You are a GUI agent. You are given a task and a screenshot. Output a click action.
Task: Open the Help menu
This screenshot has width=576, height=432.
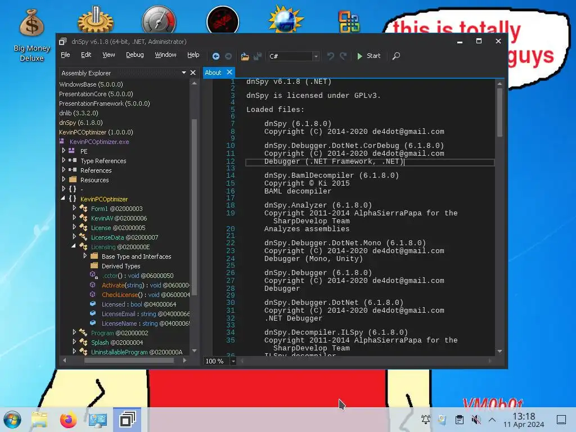(x=193, y=55)
